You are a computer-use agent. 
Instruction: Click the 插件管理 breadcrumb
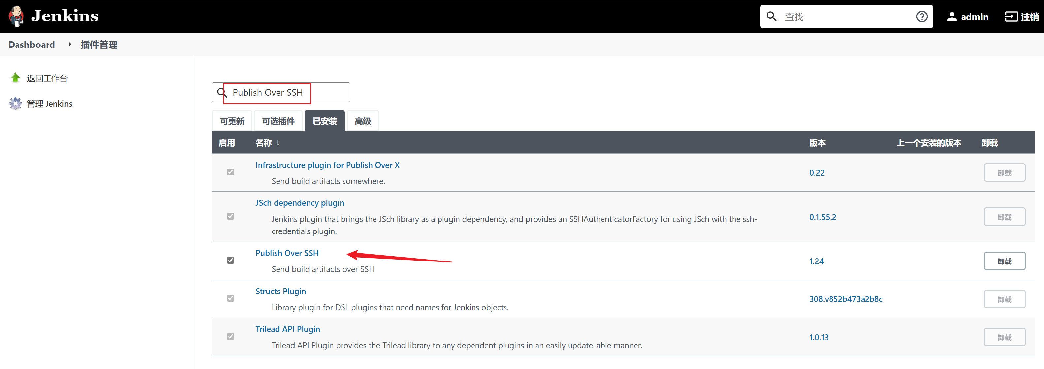point(99,45)
